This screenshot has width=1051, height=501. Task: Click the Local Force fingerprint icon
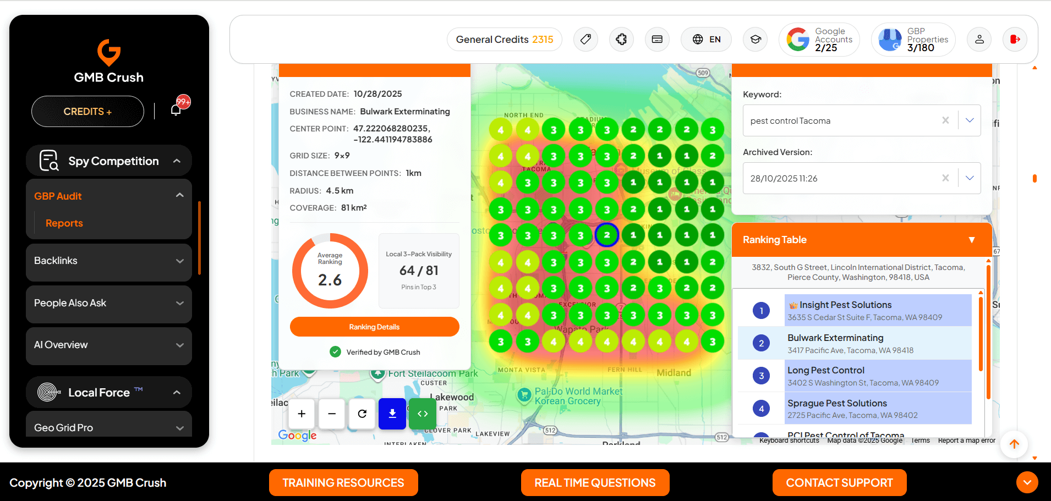tap(48, 392)
